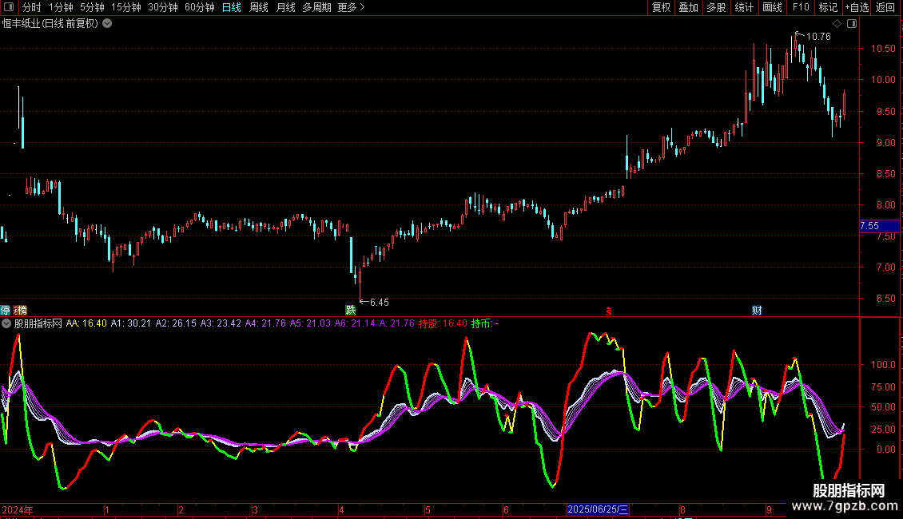Expand the 更多 periods menu
903x519 pixels.
click(x=351, y=7)
